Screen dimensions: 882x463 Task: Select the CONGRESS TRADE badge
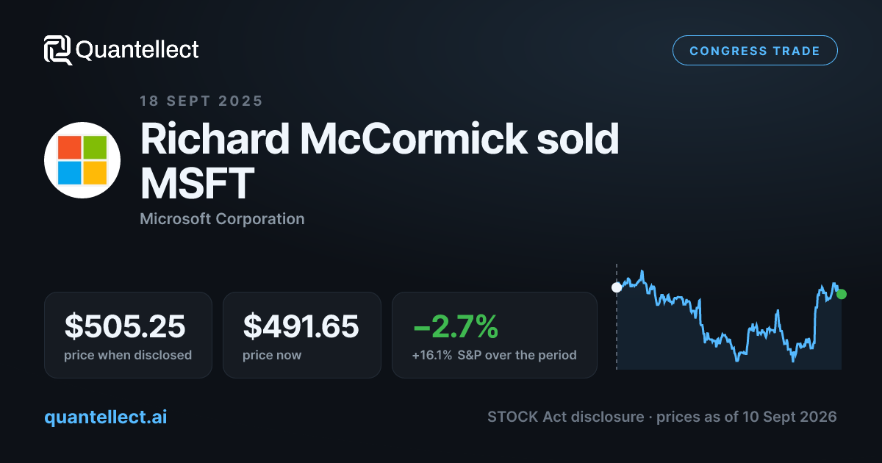(x=755, y=51)
